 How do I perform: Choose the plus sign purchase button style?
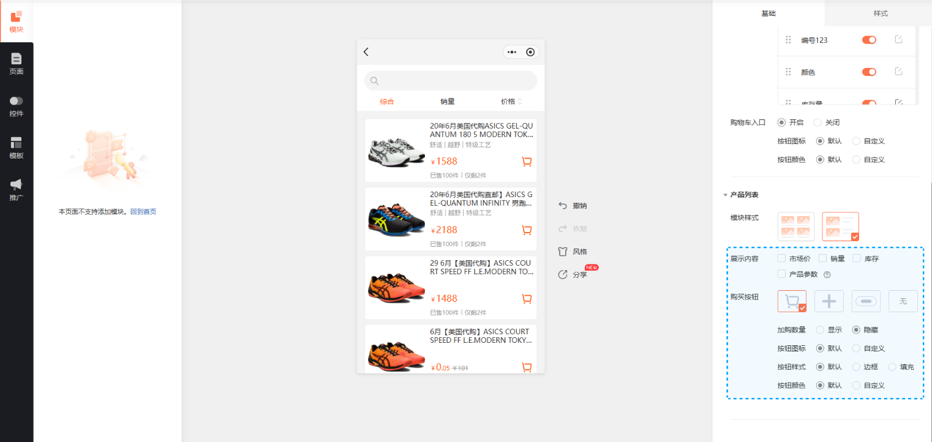(829, 301)
